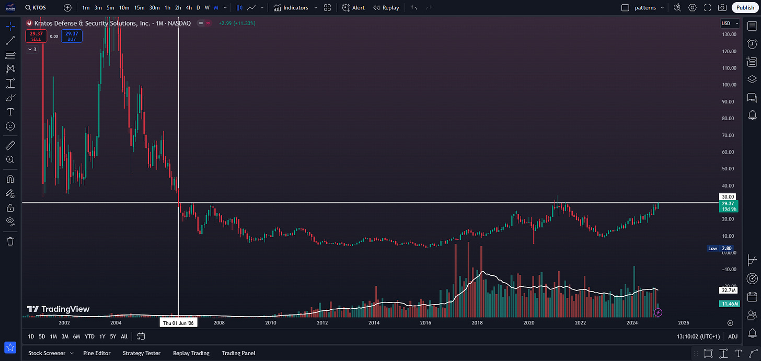
Task: Open the Fibonacci tools group
Action: [x=10, y=54]
